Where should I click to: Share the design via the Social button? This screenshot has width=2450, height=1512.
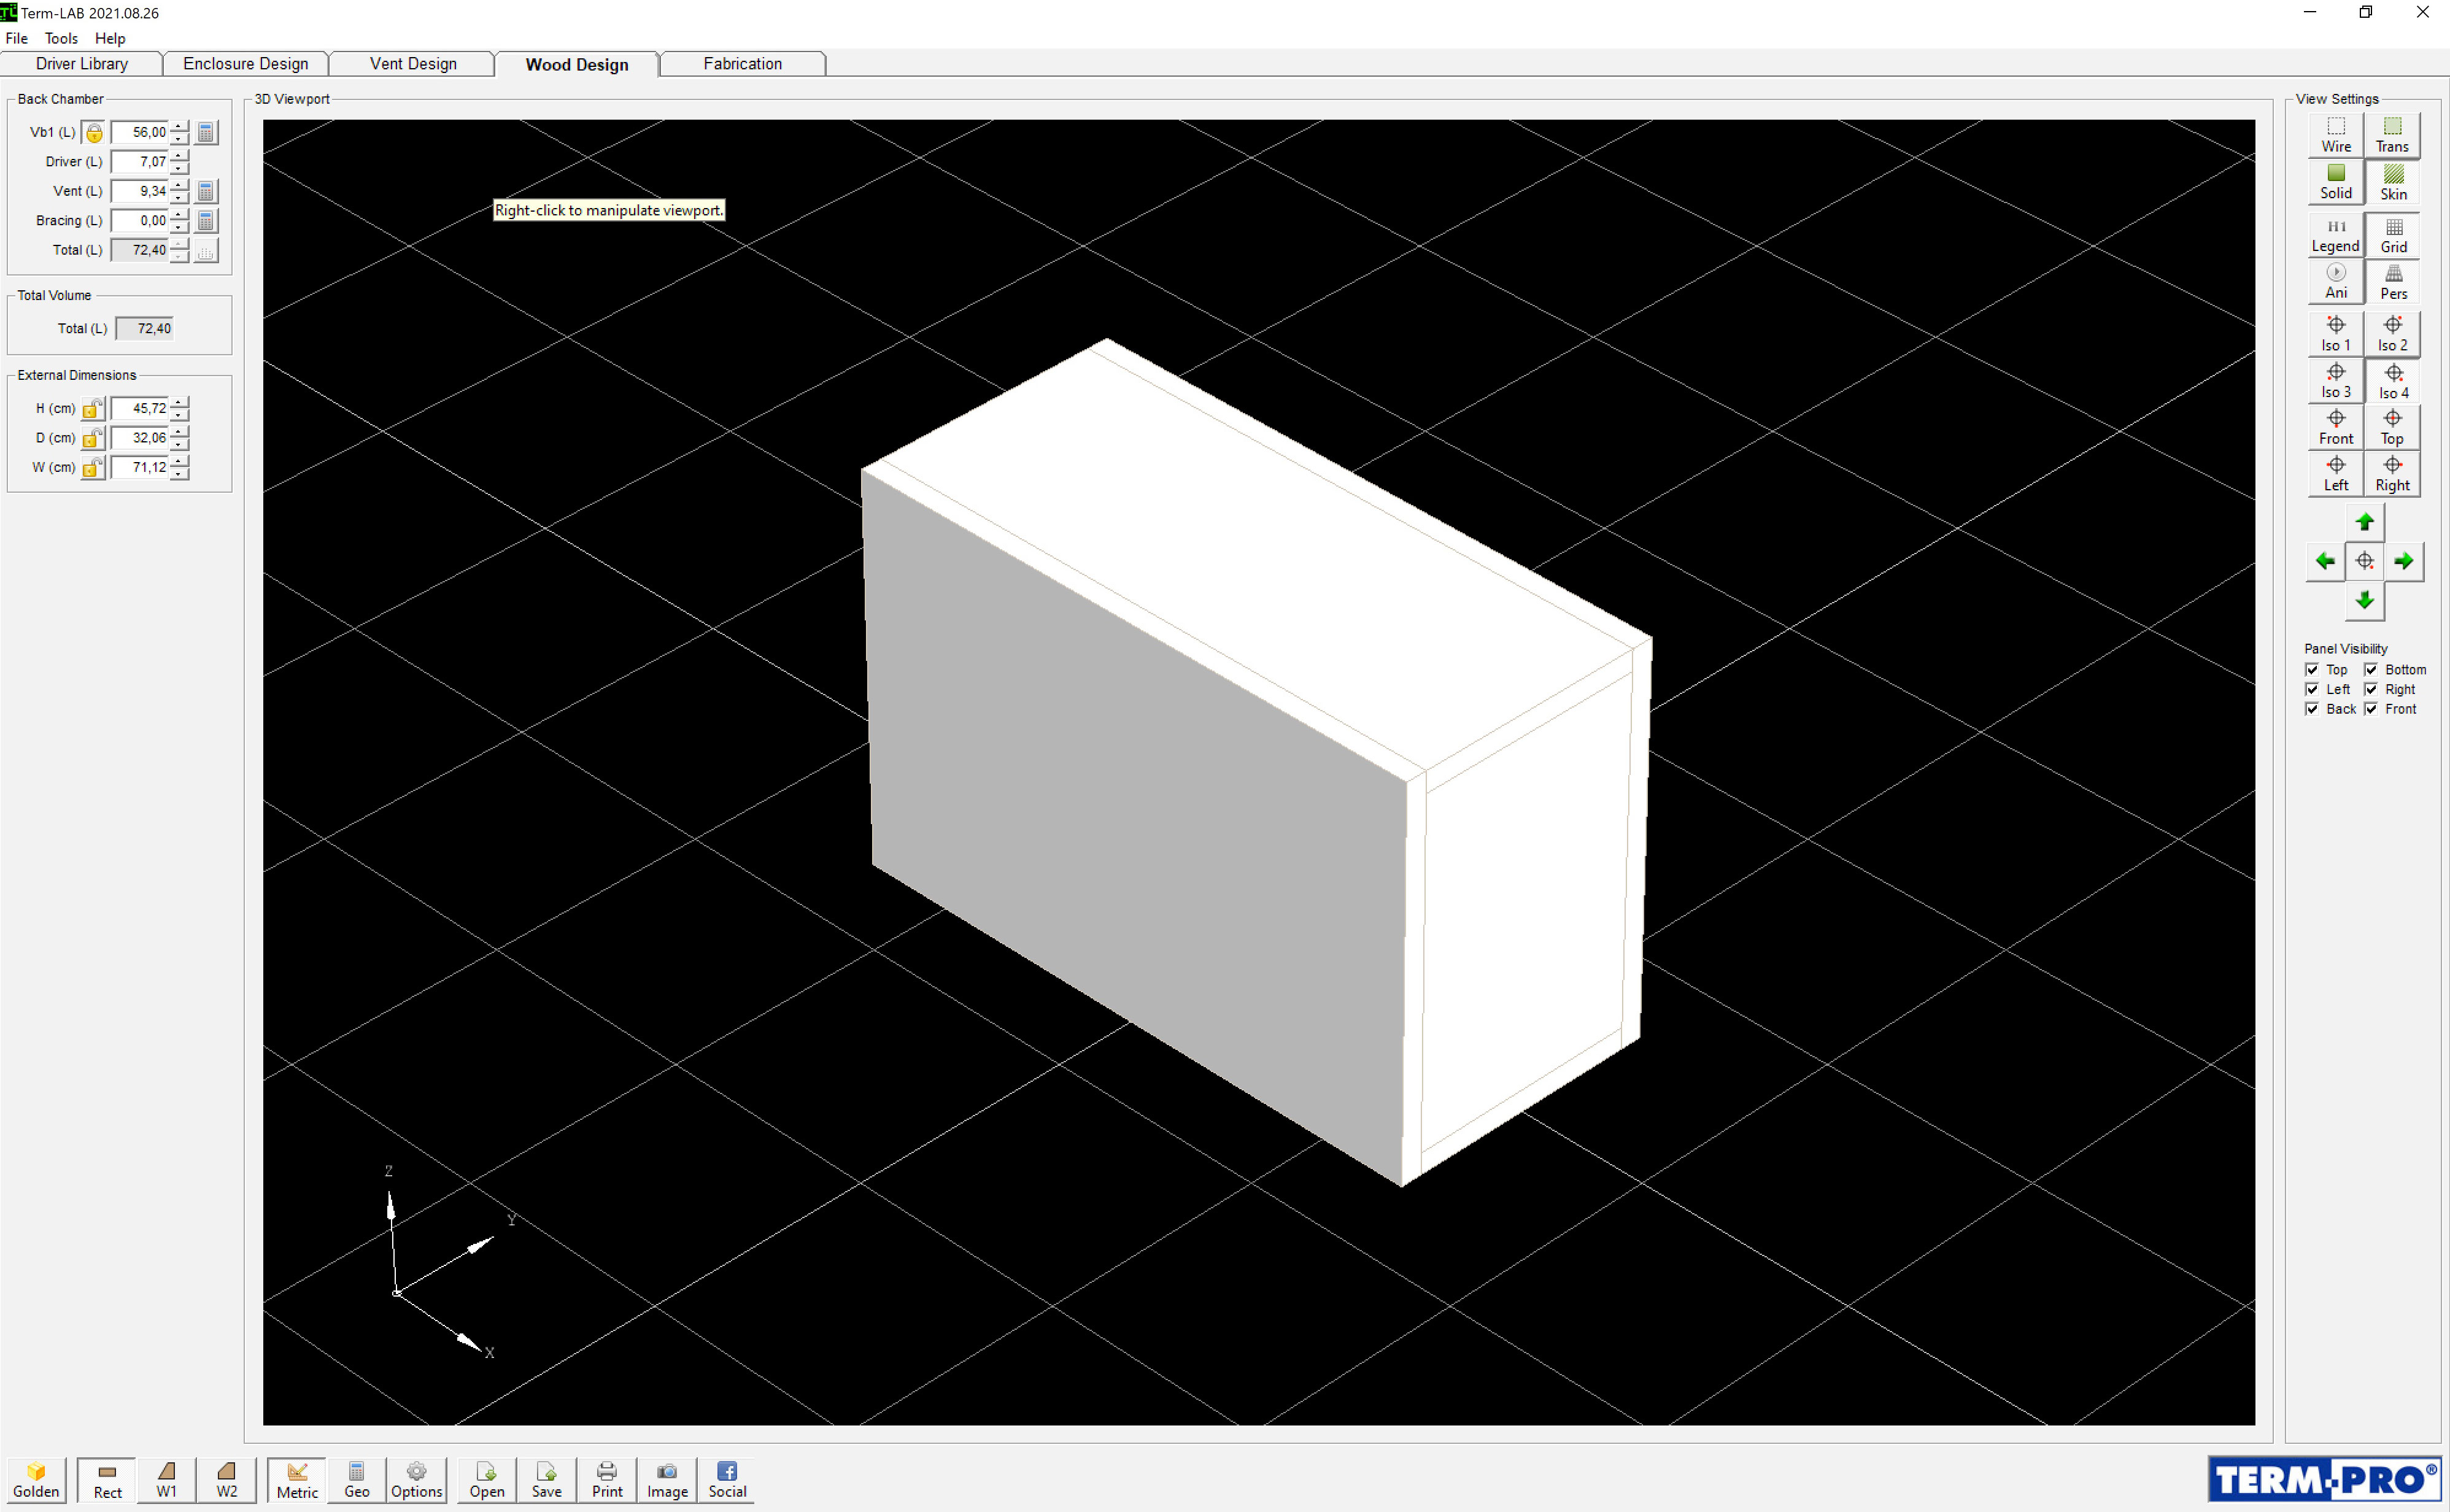726,1480
